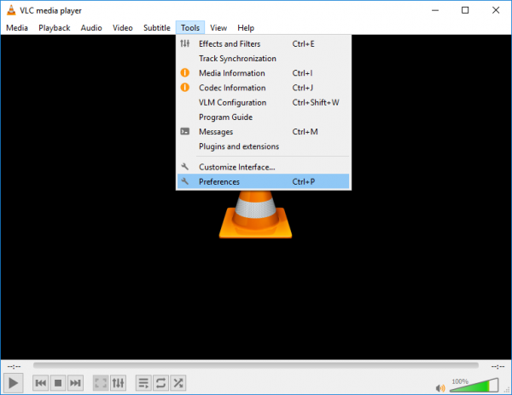Stop playback with the stop button
This screenshot has height=395, width=512.
[58, 383]
